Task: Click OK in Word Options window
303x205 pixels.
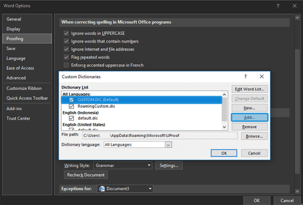Action: [256, 201]
